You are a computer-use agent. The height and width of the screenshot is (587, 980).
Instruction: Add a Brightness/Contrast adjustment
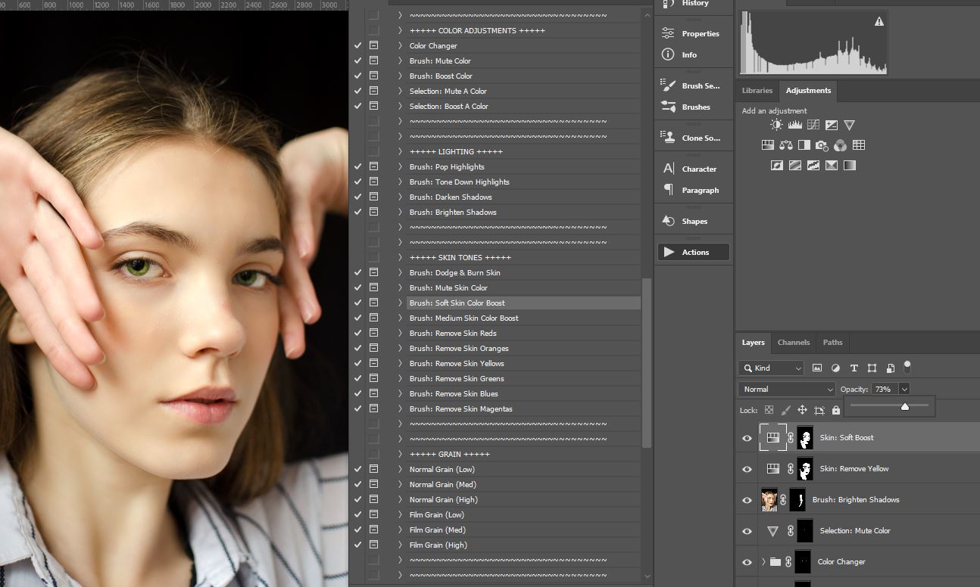tap(776, 126)
